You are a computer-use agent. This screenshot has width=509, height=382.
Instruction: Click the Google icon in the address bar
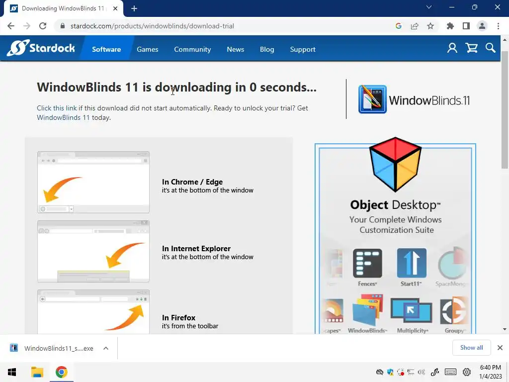(x=399, y=26)
